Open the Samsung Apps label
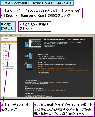The height and width of the screenshot is (117, 95). 9,69
